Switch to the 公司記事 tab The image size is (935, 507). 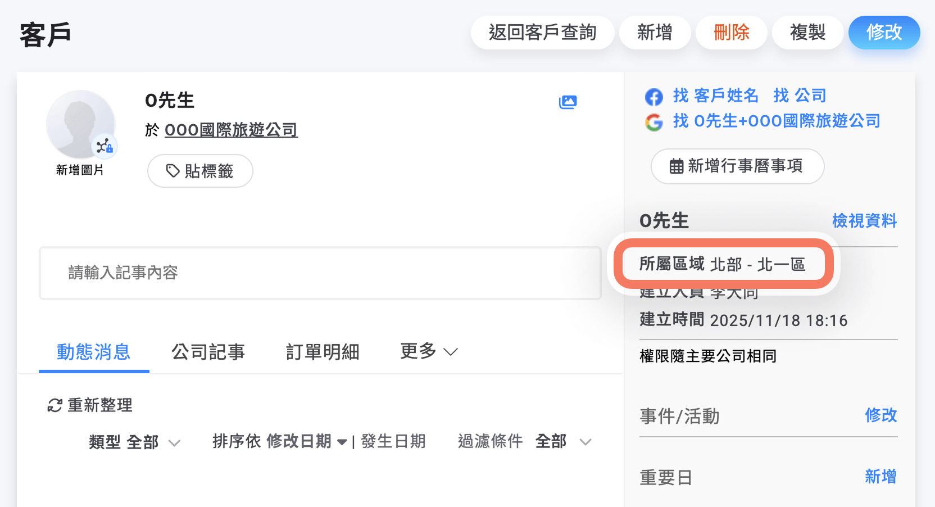pos(208,352)
